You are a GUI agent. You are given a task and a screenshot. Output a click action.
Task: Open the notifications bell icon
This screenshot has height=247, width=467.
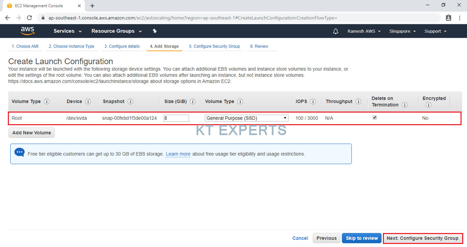(336, 31)
